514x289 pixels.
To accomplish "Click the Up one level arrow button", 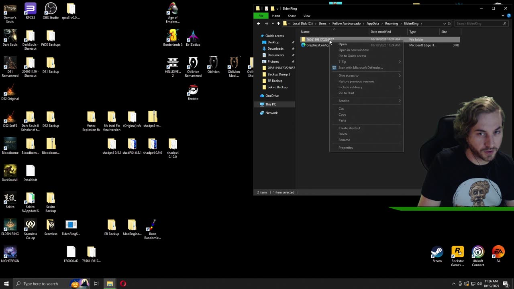I will pos(278,24).
